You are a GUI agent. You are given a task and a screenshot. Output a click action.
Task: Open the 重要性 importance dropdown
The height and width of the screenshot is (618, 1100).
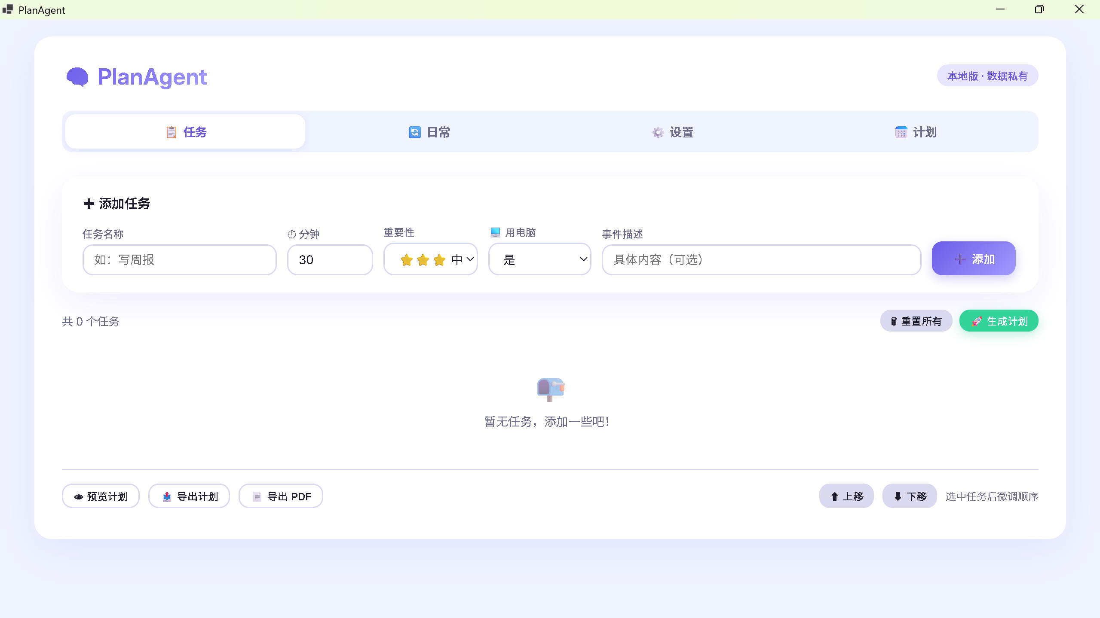(x=430, y=259)
